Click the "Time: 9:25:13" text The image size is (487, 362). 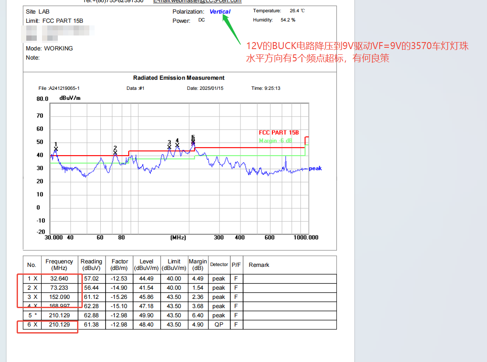(x=266, y=88)
